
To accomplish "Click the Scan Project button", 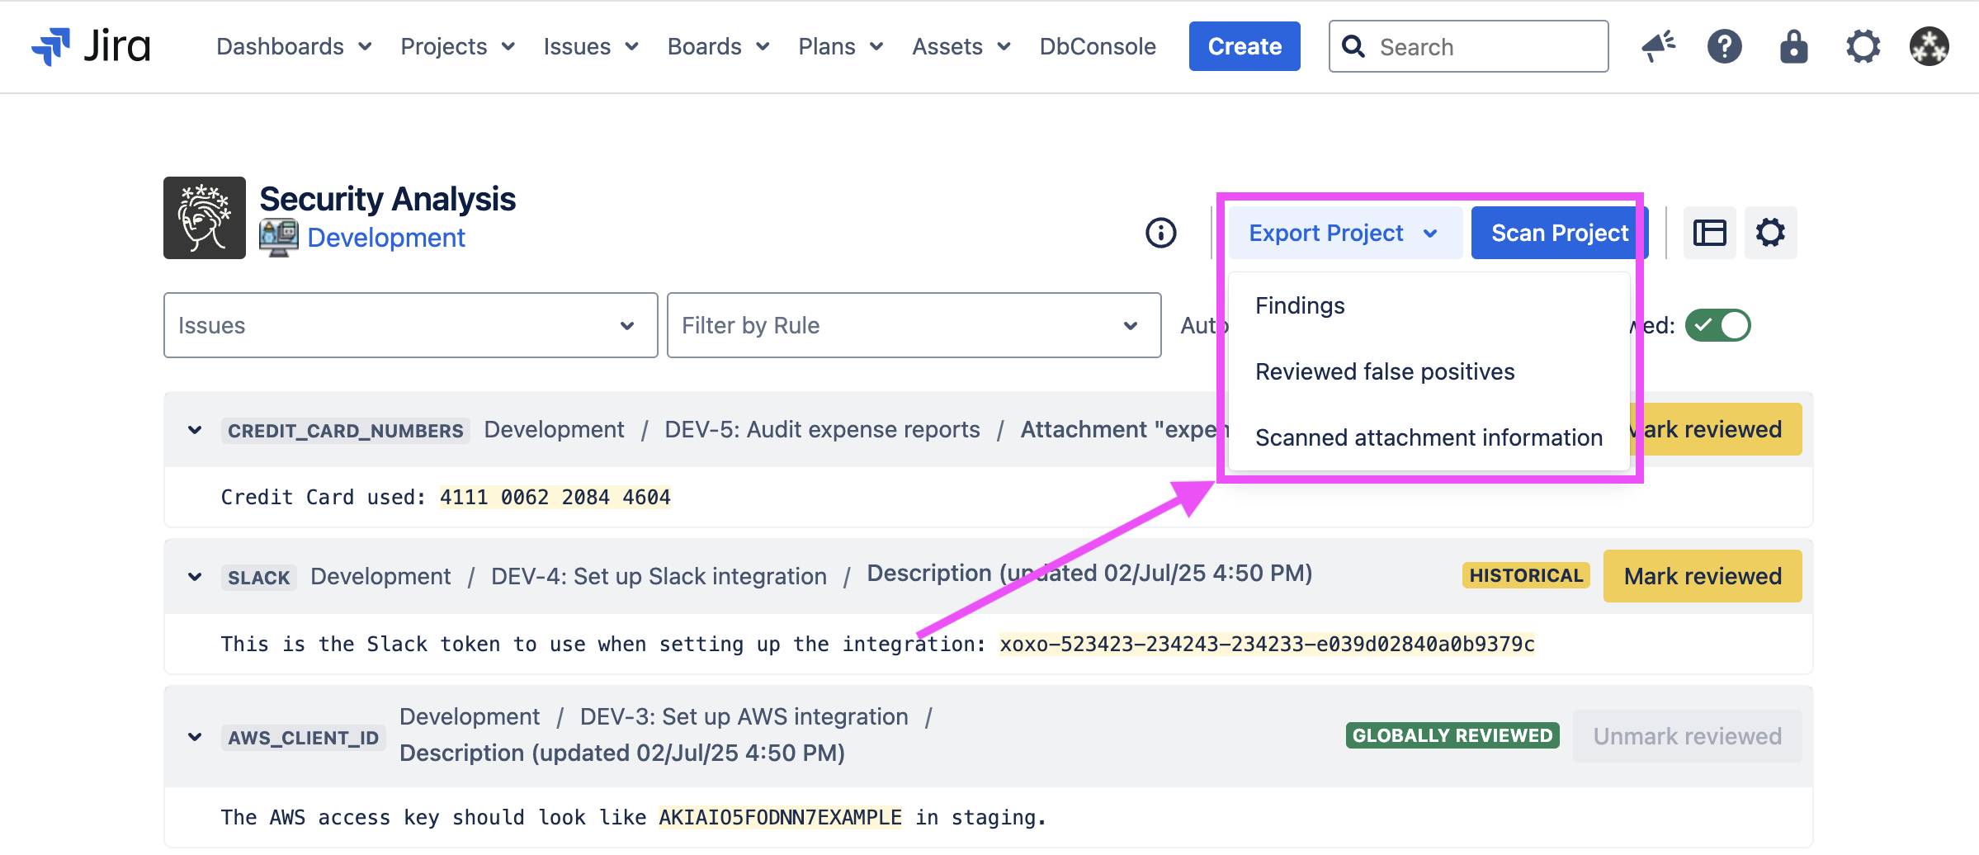I will 1559,233.
